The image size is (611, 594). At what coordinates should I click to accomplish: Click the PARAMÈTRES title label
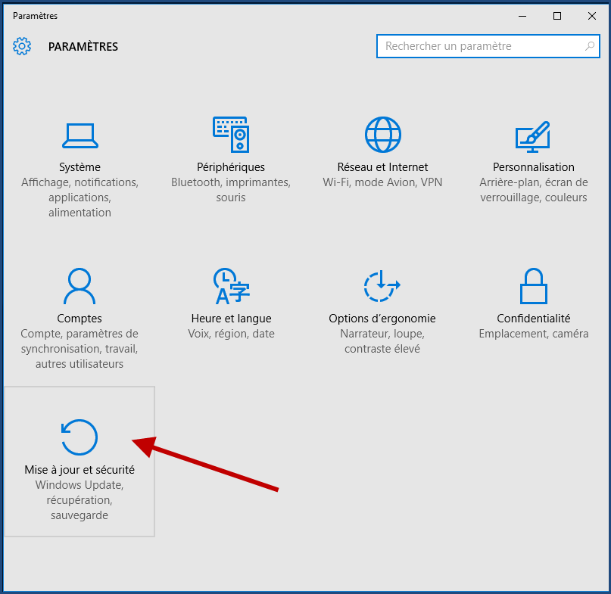click(x=83, y=46)
